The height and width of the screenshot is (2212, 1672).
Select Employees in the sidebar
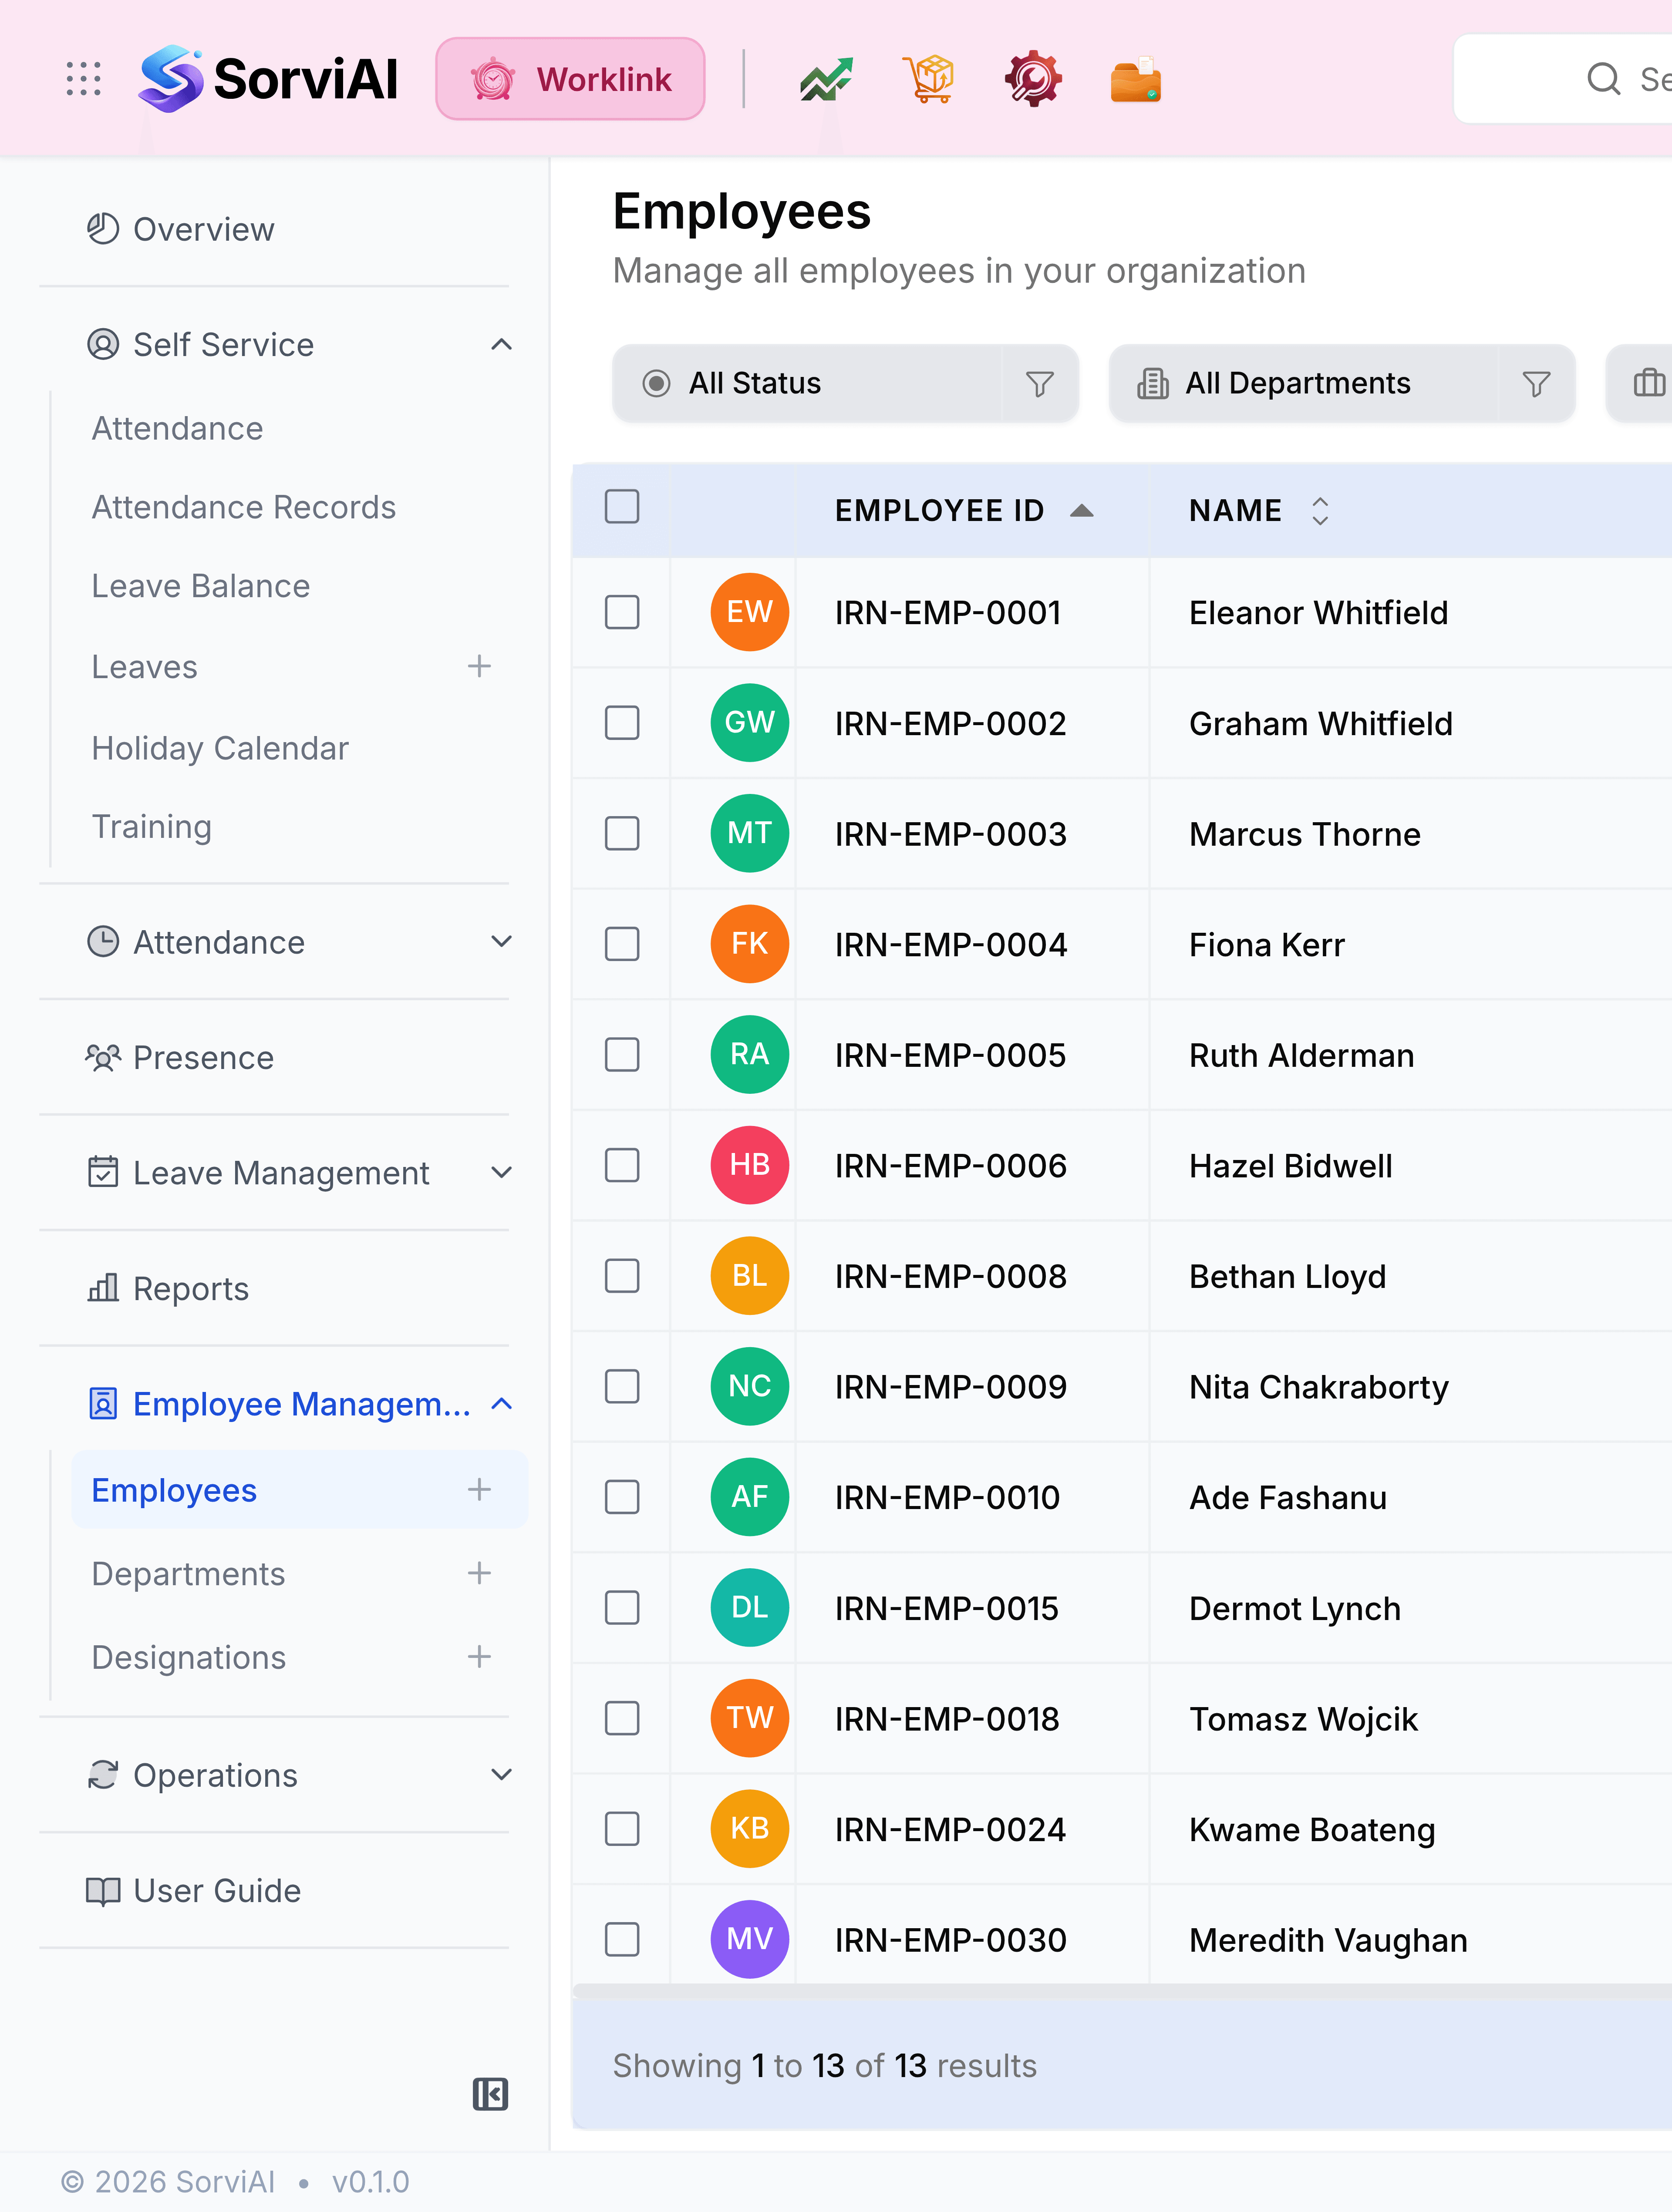(299, 1489)
